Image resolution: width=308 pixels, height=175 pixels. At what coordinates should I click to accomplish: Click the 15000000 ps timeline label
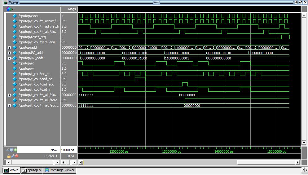(x=277, y=152)
